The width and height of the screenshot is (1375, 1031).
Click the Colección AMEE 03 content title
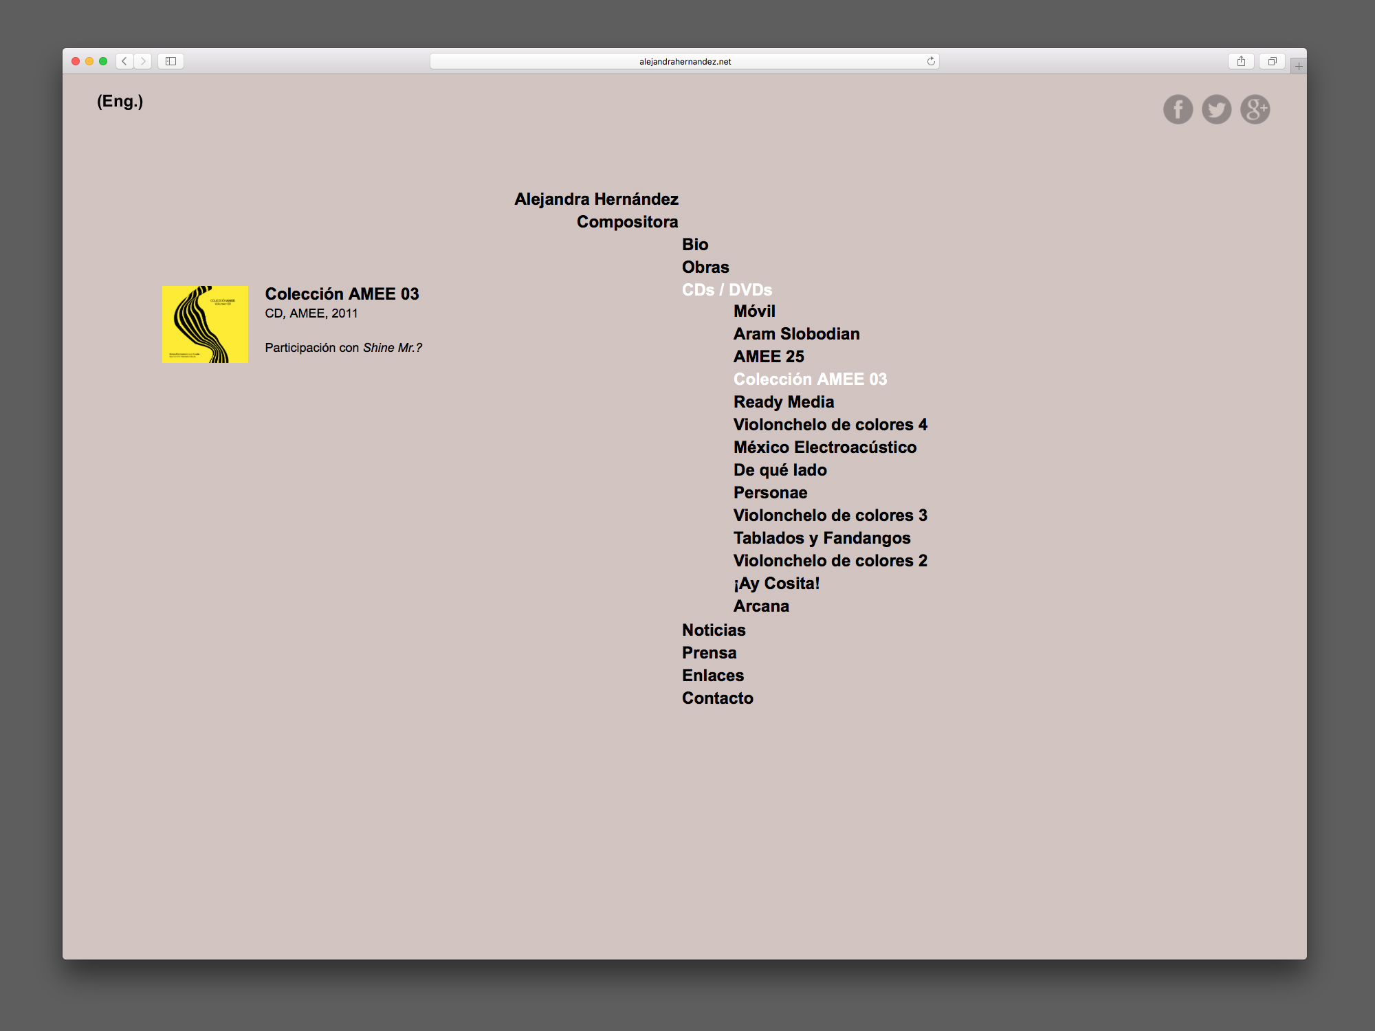(342, 294)
